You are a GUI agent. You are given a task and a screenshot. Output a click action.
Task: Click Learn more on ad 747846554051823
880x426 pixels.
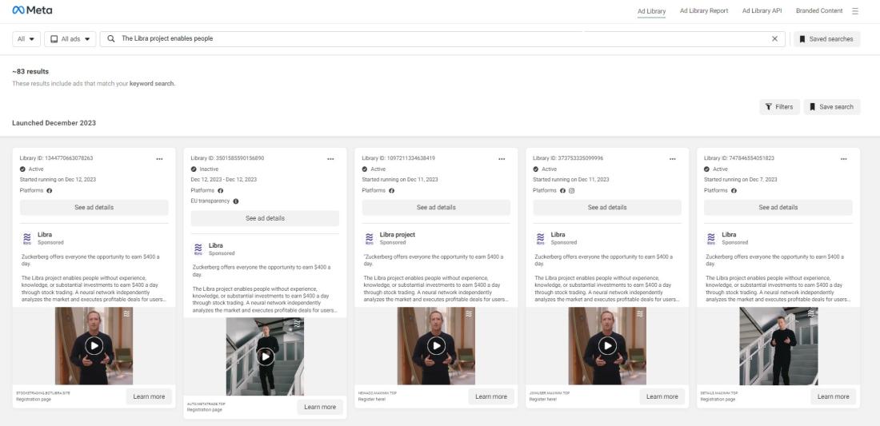pyautogui.click(x=834, y=396)
